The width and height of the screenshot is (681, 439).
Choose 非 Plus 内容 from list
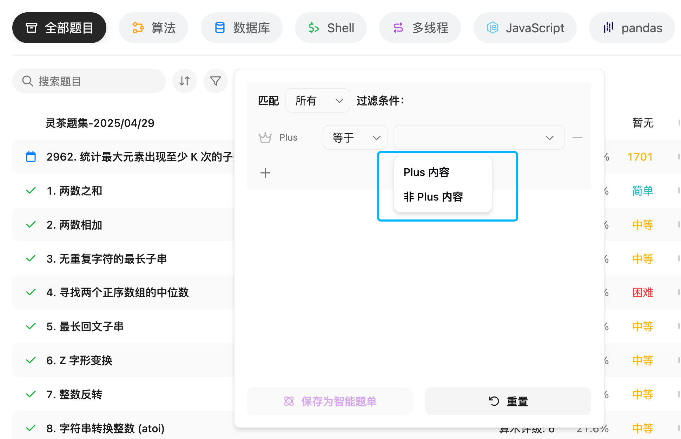[433, 197]
